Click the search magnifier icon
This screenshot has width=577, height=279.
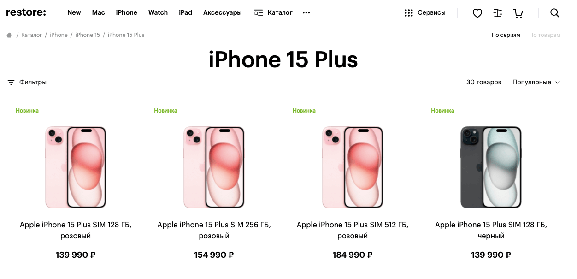[x=554, y=13]
